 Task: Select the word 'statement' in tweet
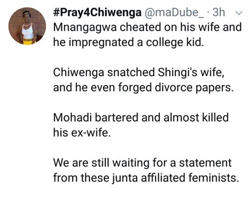pyautogui.click(x=205, y=162)
